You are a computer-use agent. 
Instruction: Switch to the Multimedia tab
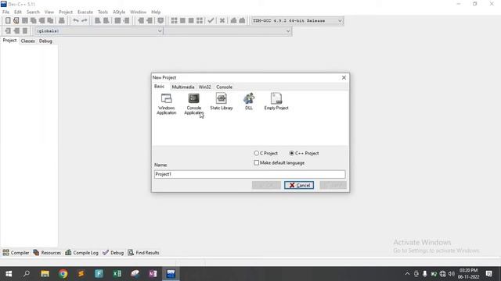click(182, 87)
